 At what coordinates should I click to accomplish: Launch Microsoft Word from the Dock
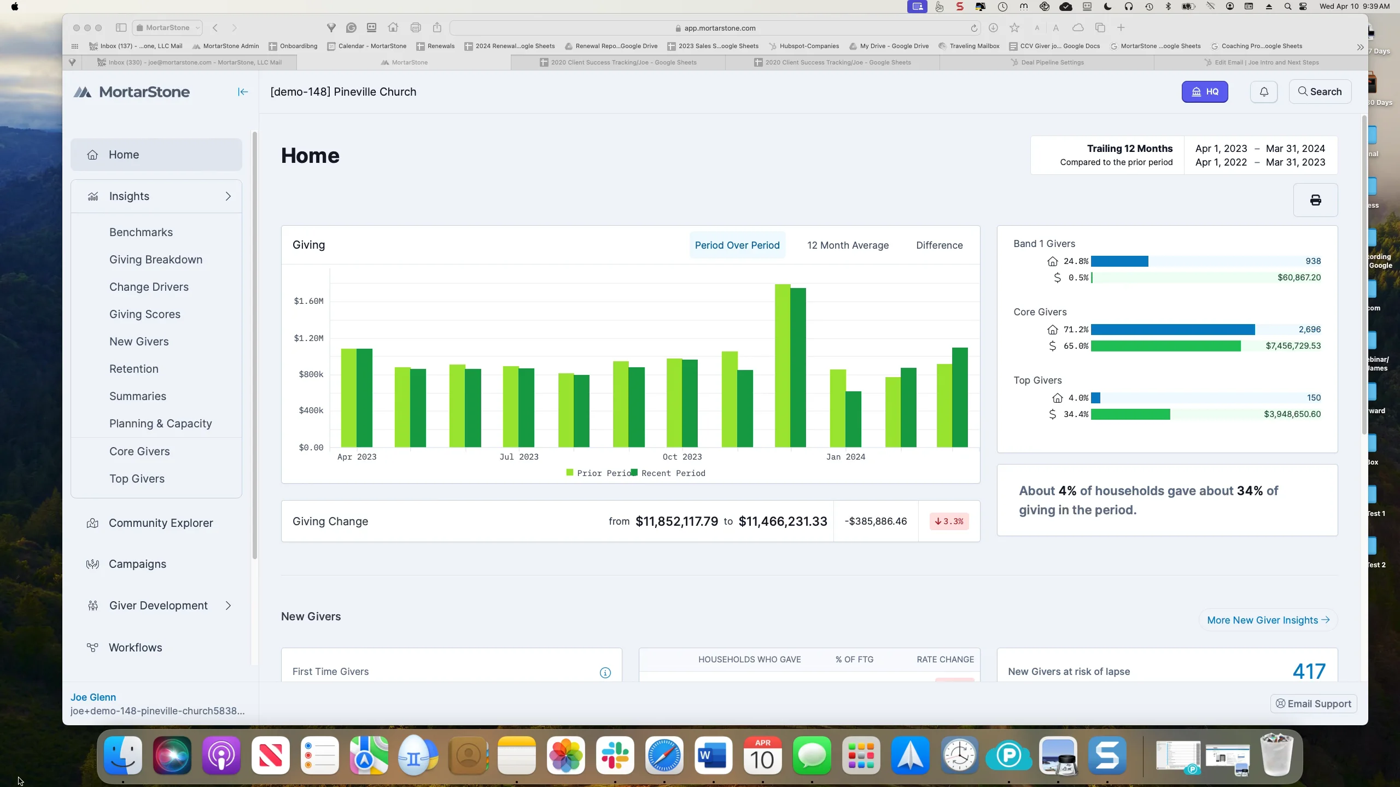(713, 756)
